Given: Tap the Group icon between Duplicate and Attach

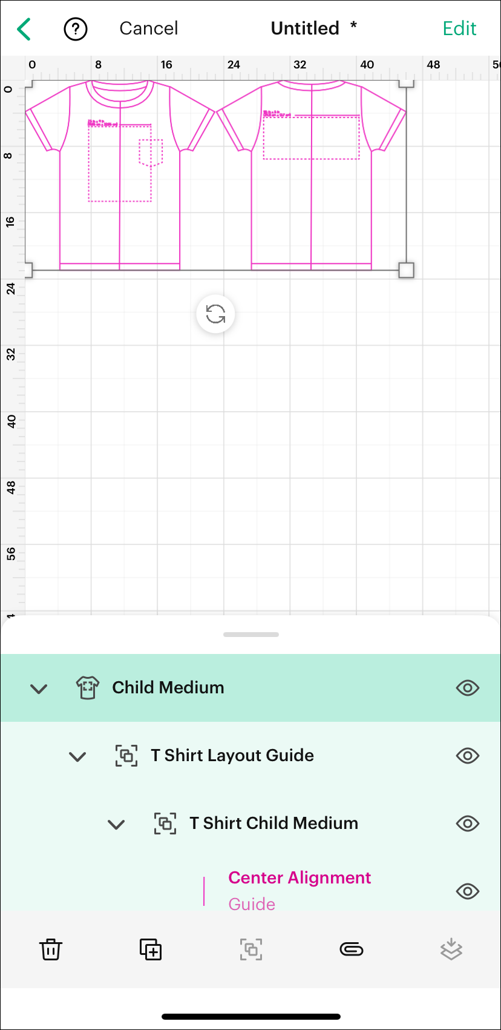Looking at the screenshot, I should pyautogui.click(x=250, y=949).
